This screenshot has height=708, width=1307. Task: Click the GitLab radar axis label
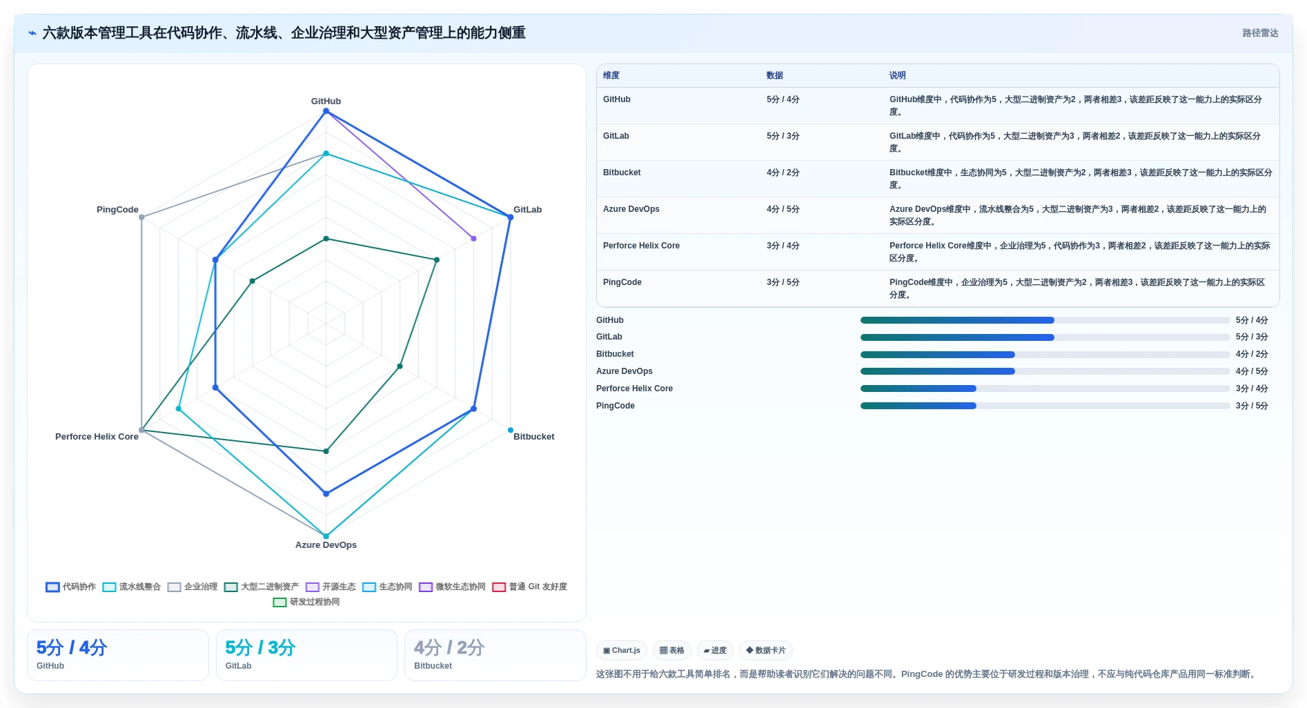(x=527, y=210)
